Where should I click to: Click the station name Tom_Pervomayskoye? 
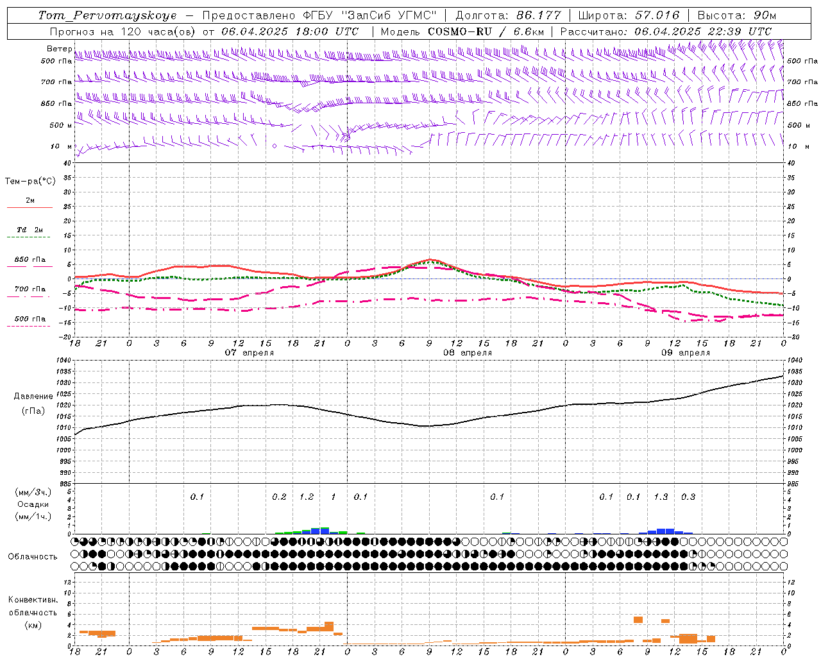click(107, 15)
